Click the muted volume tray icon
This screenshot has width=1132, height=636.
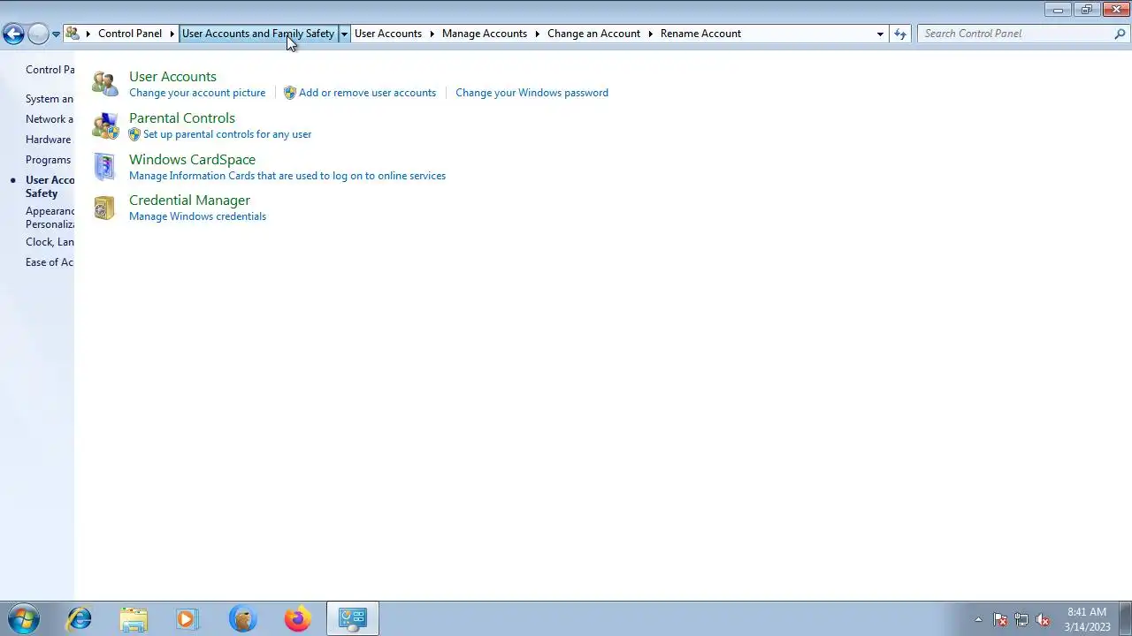click(x=1043, y=619)
